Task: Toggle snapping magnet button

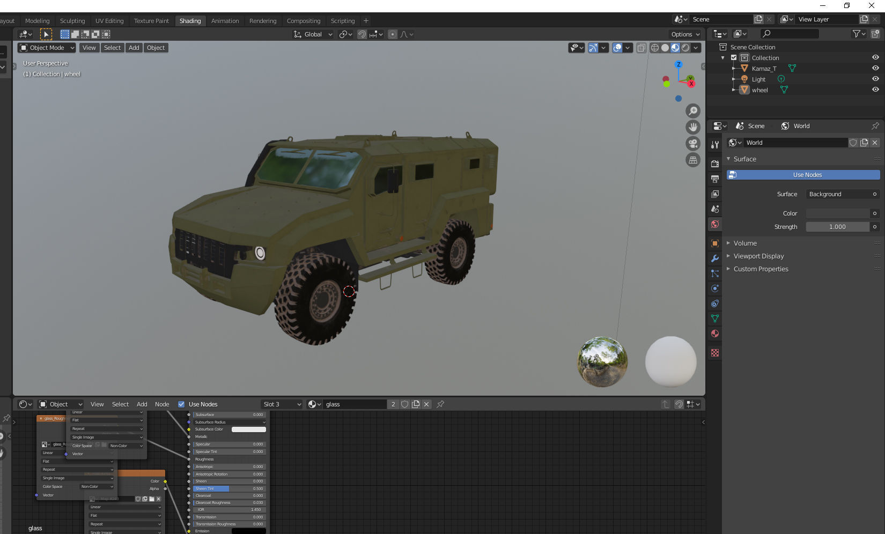Action: click(x=362, y=34)
